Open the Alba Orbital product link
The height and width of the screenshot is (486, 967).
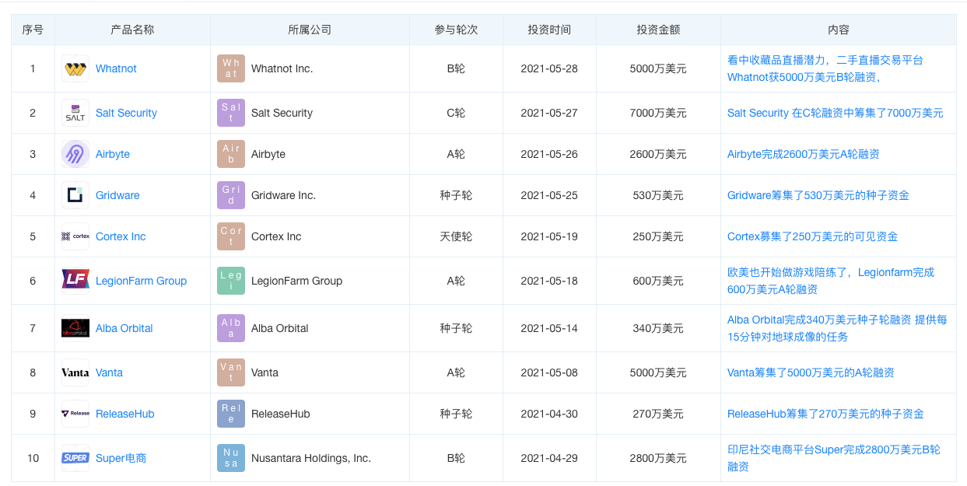click(124, 328)
